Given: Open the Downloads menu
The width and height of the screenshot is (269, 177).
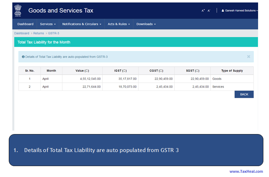Looking at the screenshot, I should coord(146,24).
